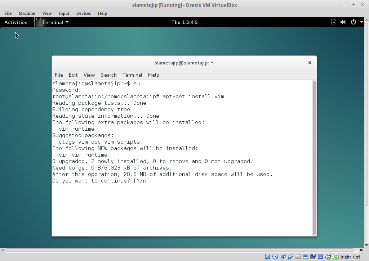Click the 'ctags vim-doc vim-scripts' line

click(99, 142)
